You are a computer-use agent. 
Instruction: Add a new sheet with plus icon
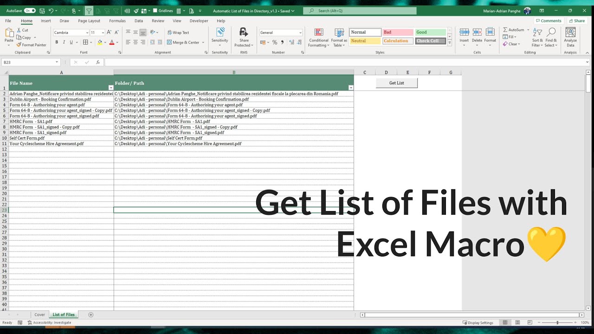click(90, 315)
